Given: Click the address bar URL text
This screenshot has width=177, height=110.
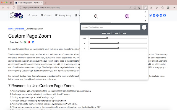Looking at the screenshot, I should point(42,8).
